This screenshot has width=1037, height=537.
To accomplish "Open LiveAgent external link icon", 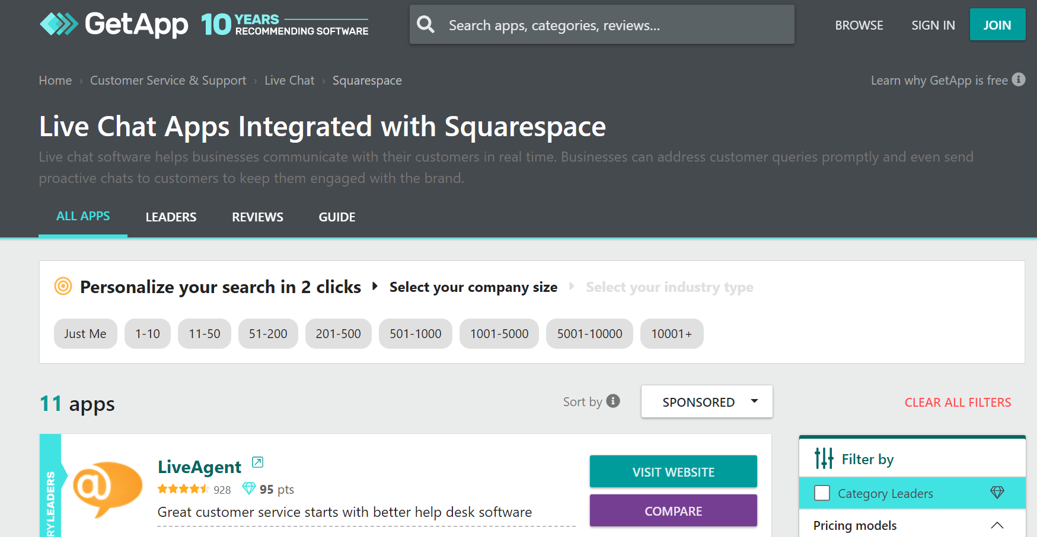I will click(257, 462).
